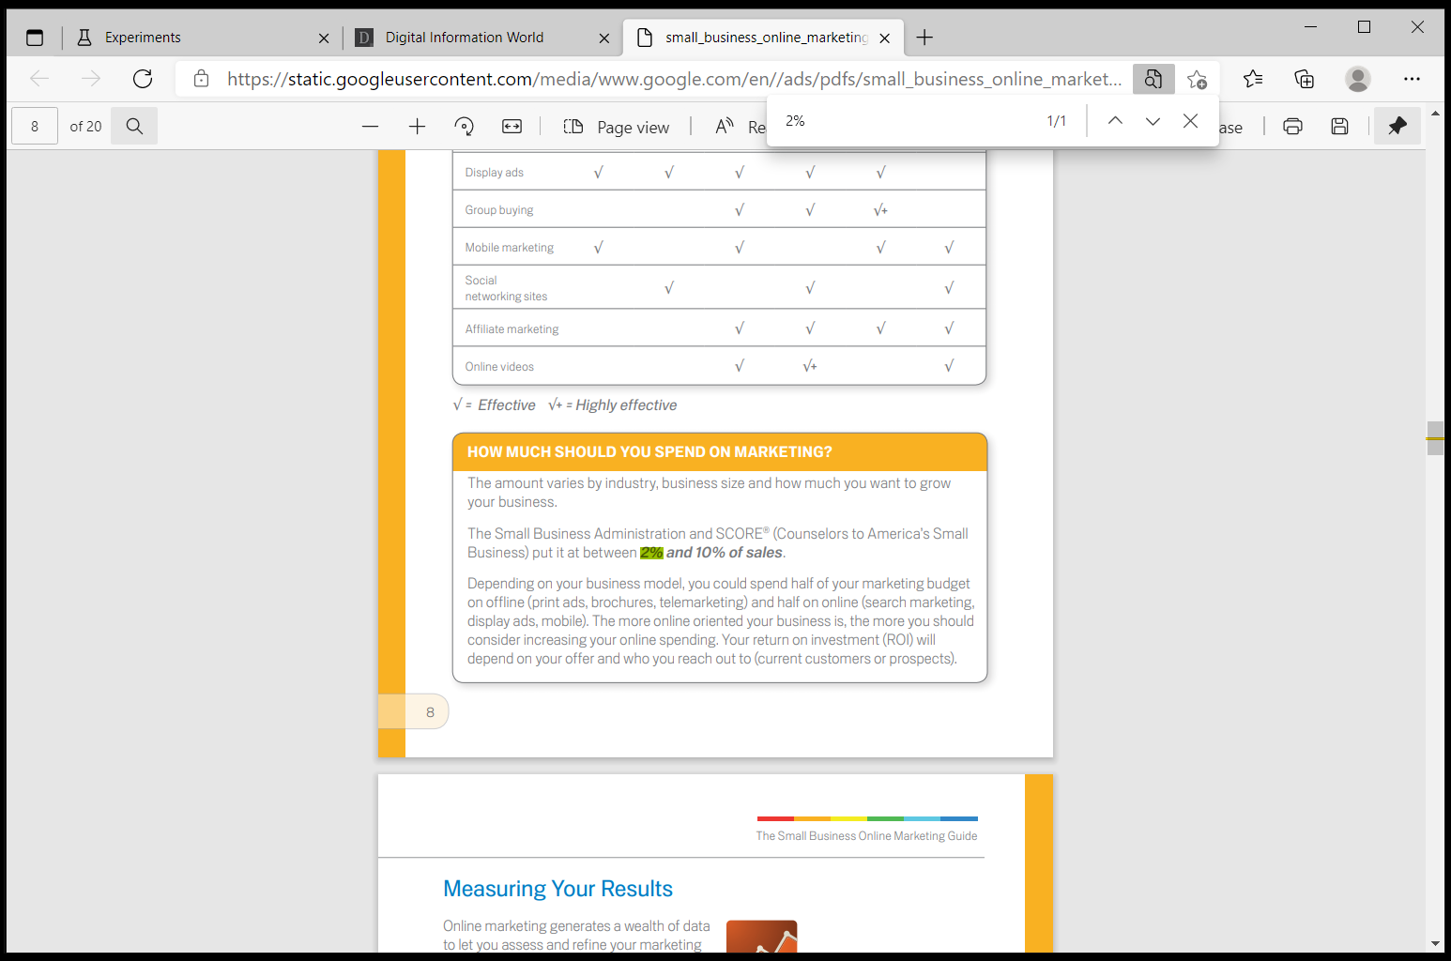Open the Page view dropdown
The height and width of the screenshot is (961, 1451).
tap(617, 126)
